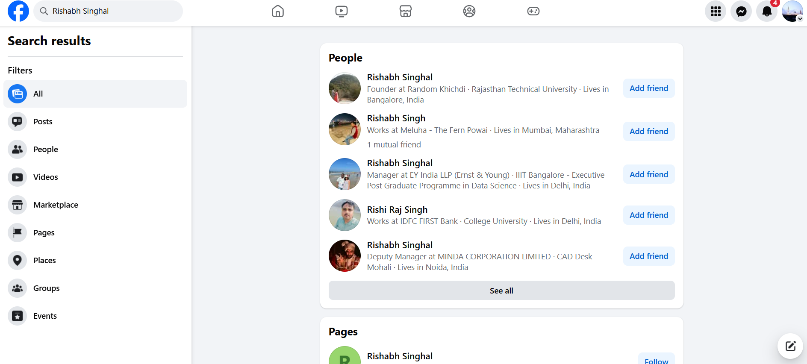Select the People filter in sidebar

(x=45, y=150)
